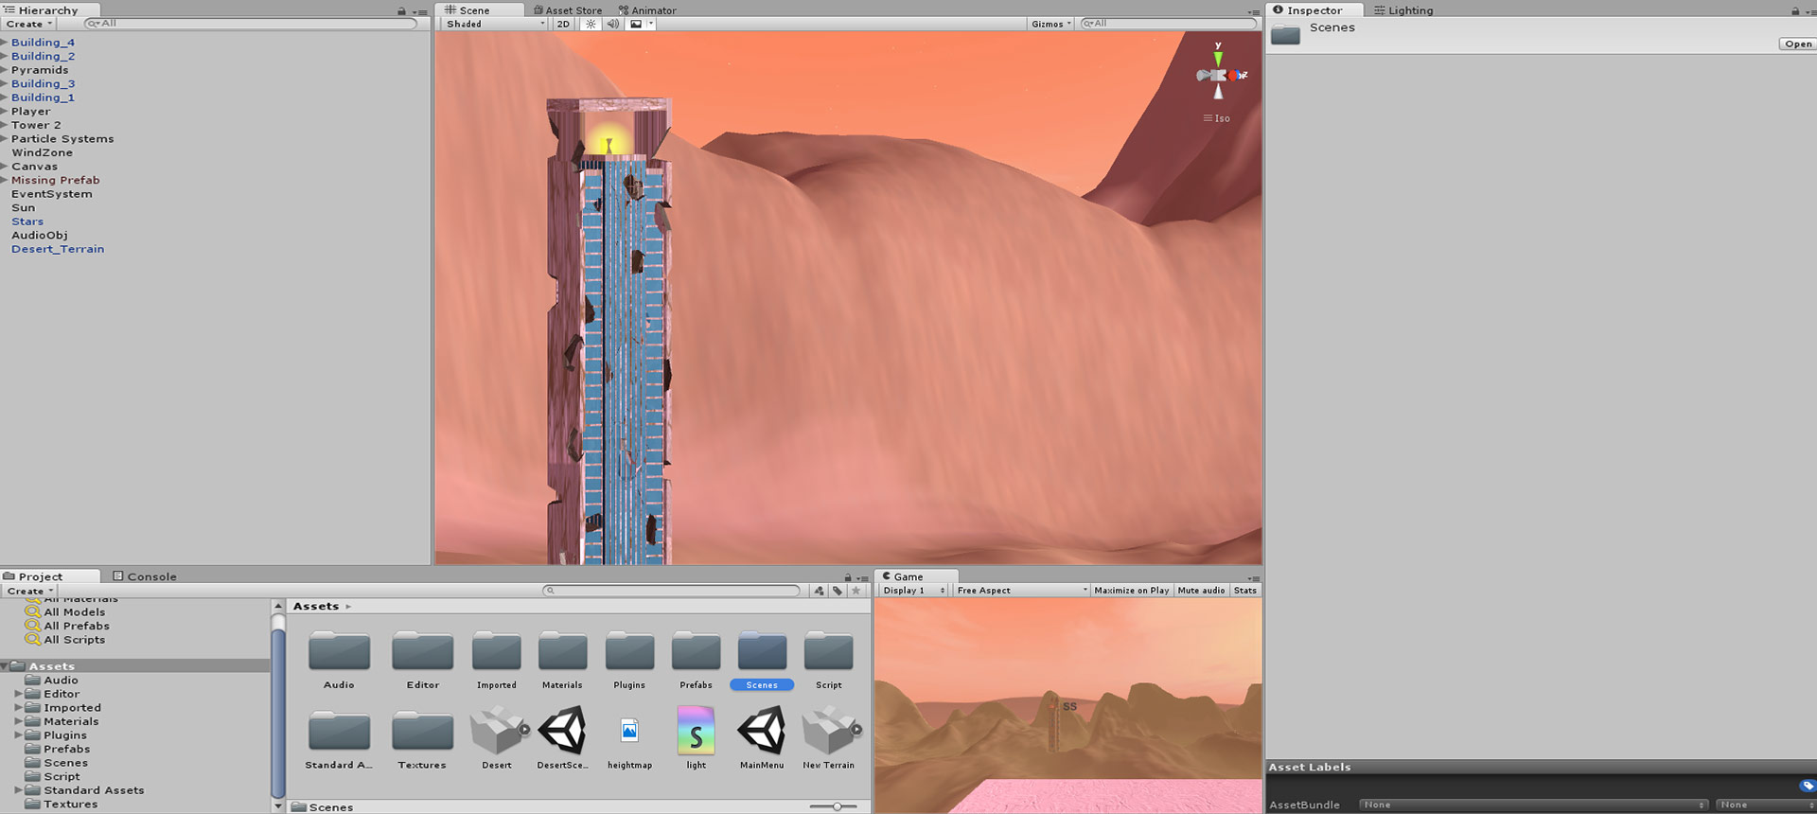Viewport: 1817px width, 814px height.
Task: Click the search by label tag icon
Action: (x=838, y=591)
